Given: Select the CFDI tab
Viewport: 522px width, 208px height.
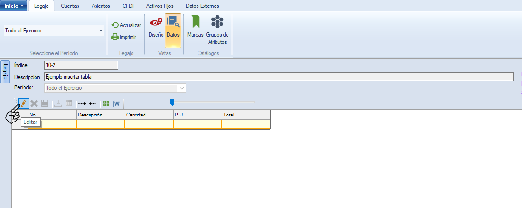Looking at the screenshot, I should tap(129, 6).
